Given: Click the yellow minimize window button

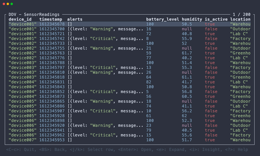Looking at the screenshot, I should click(8, 4).
